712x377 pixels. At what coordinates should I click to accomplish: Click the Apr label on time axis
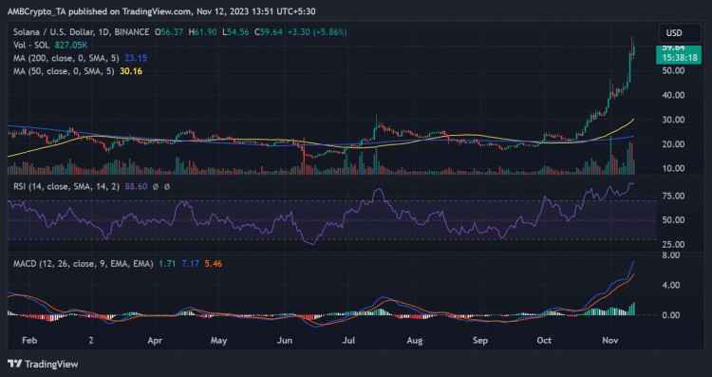coord(156,341)
